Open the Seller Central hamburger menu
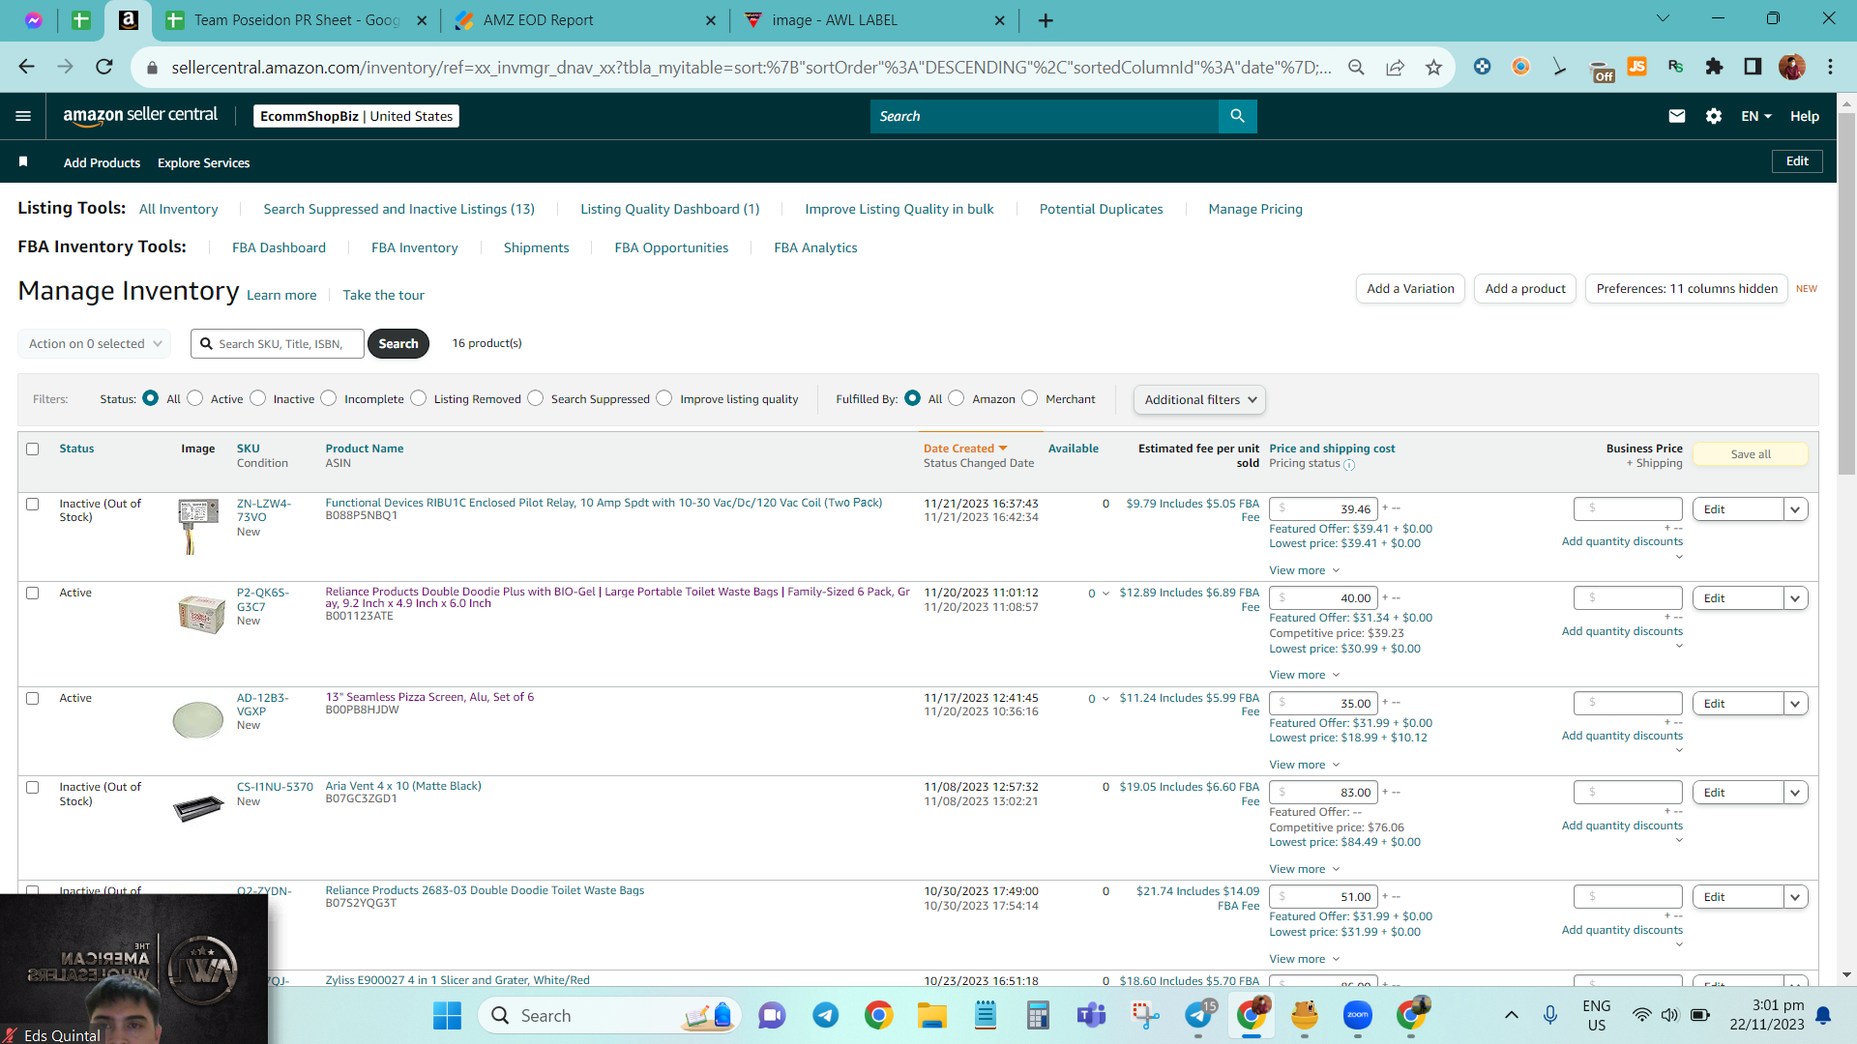The width and height of the screenshot is (1857, 1044). [x=23, y=116]
